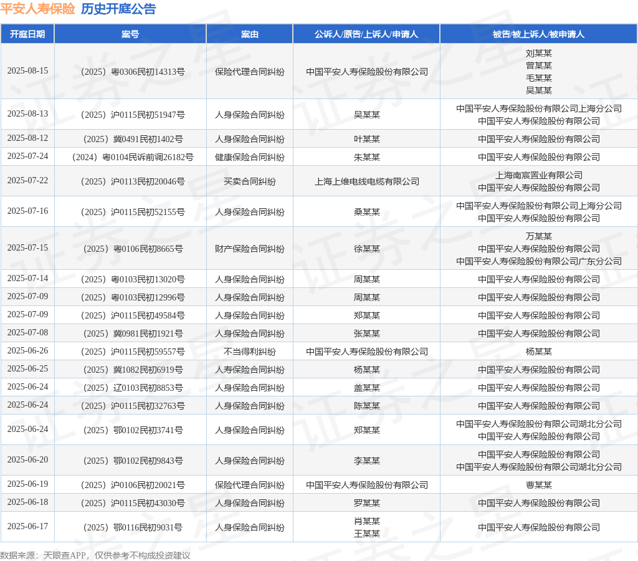
Task: Click plaintiff 上海上维电线电缆有限公司
Action: tap(366, 181)
